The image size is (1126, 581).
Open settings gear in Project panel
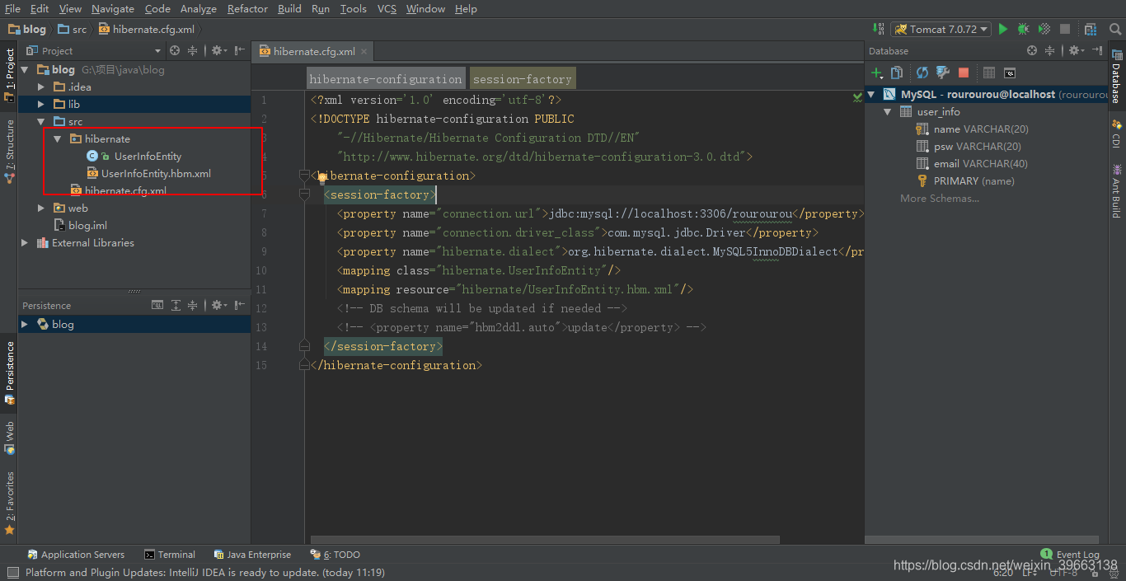pos(218,50)
